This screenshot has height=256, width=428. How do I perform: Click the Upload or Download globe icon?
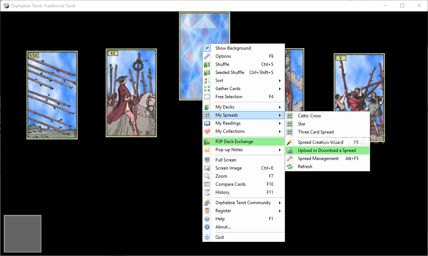290,150
